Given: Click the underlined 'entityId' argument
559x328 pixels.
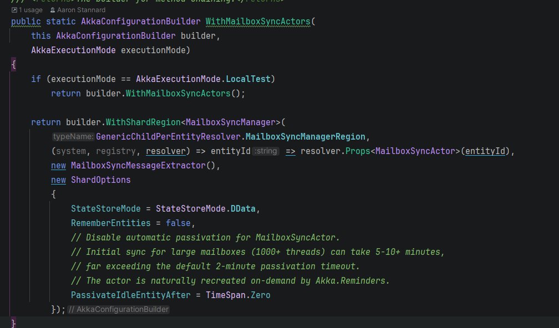Looking at the screenshot, I should pos(485,151).
